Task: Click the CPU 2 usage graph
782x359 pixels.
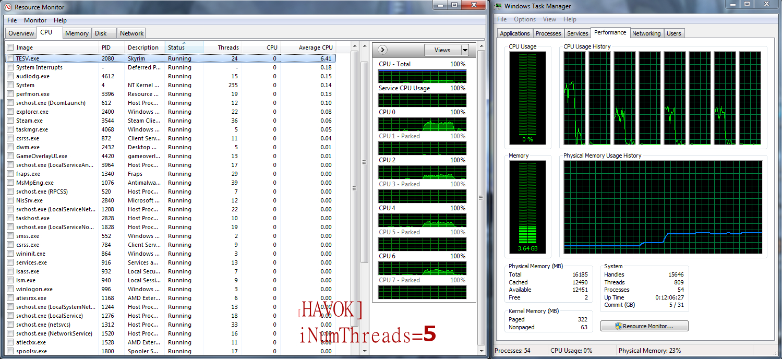Action: pyautogui.click(x=422, y=172)
